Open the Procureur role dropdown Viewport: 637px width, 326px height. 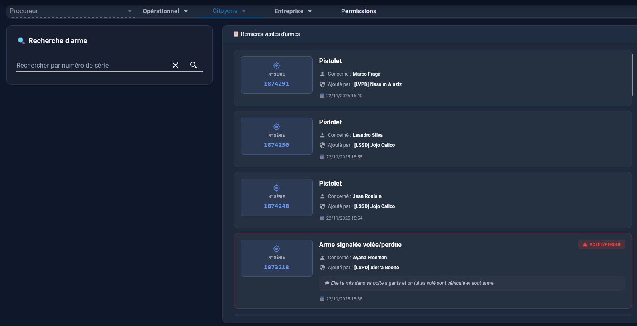tap(70, 11)
